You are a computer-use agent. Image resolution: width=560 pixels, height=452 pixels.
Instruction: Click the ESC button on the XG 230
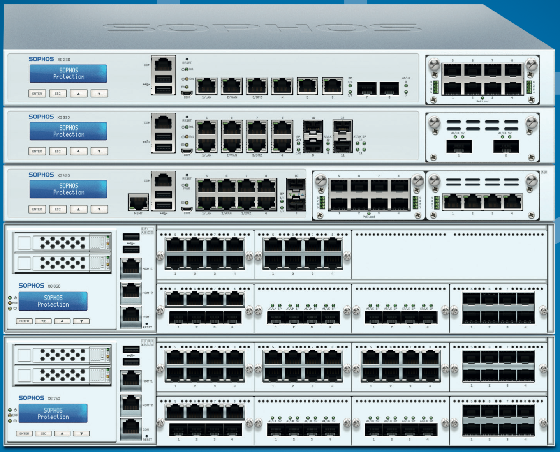click(x=58, y=94)
